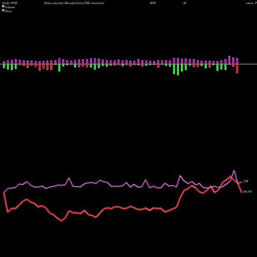
Task: Click the Volume legend color swatch
Action: point(3,6)
